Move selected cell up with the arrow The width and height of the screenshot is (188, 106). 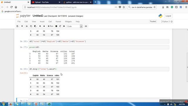pos(40,26)
